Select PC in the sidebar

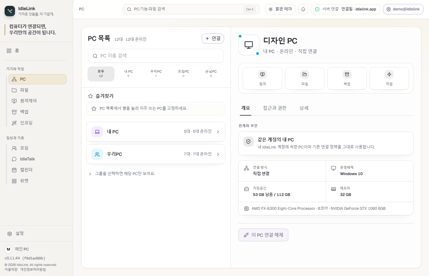[37, 79]
